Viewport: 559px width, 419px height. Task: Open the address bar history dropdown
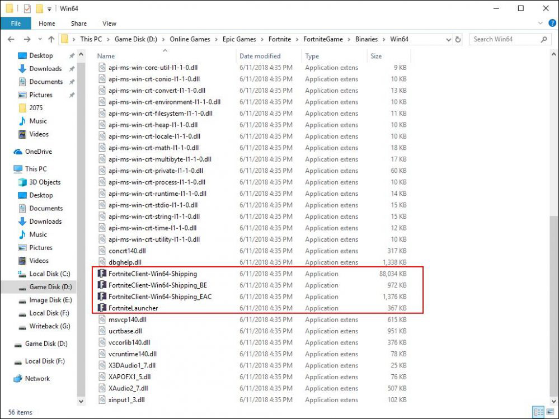tap(449, 39)
